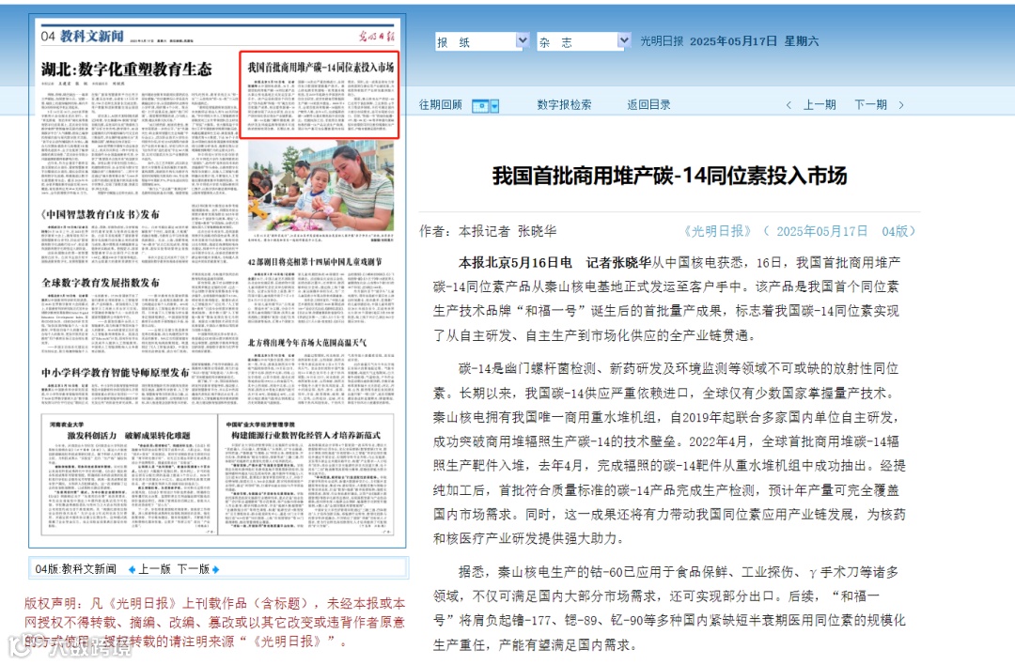Go to 下一版 next page
Image resolution: width=1015 pixels, height=665 pixels.
194,569
